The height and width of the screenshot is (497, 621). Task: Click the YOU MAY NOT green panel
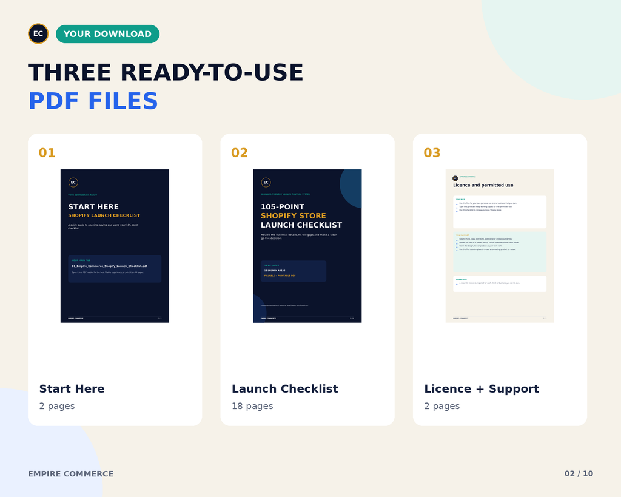(500, 252)
